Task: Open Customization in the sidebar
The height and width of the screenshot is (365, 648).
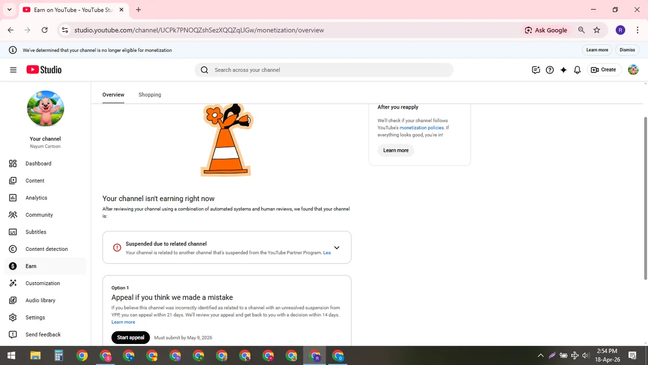Action: tap(45, 283)
